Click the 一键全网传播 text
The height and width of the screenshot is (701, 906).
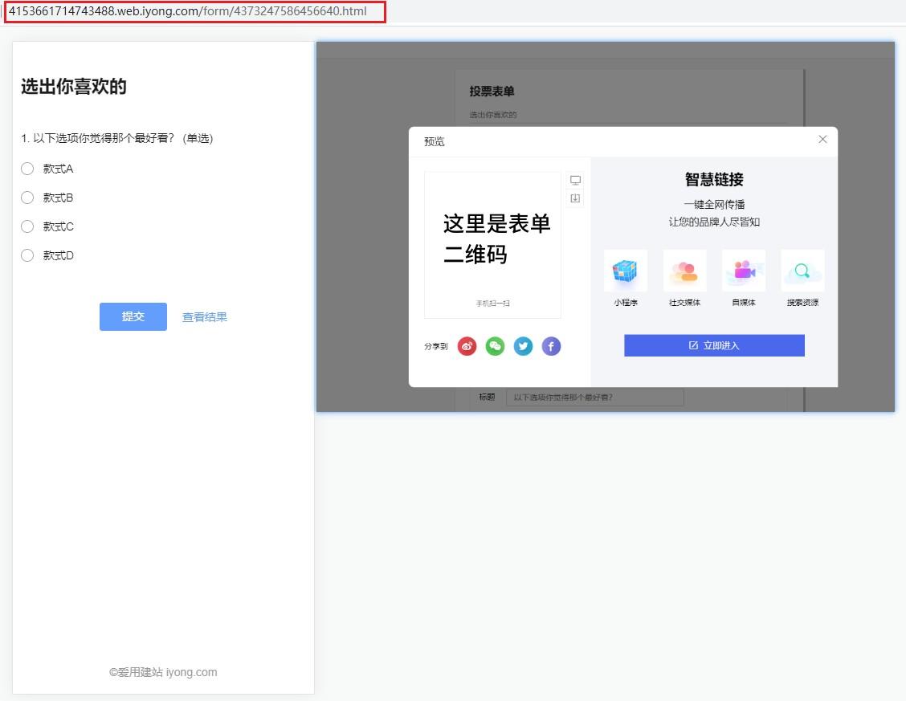pos(714,205)
